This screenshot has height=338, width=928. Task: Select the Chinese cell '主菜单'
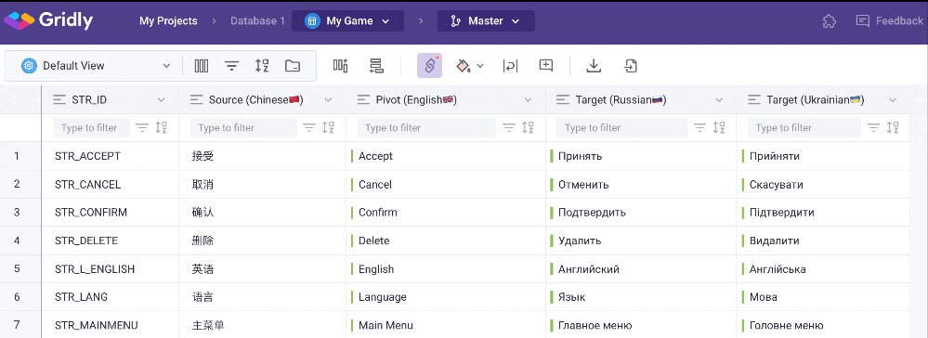(263, 325)
